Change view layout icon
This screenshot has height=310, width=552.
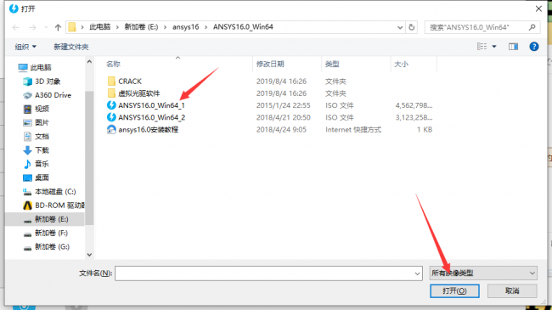tap(482, 46)
